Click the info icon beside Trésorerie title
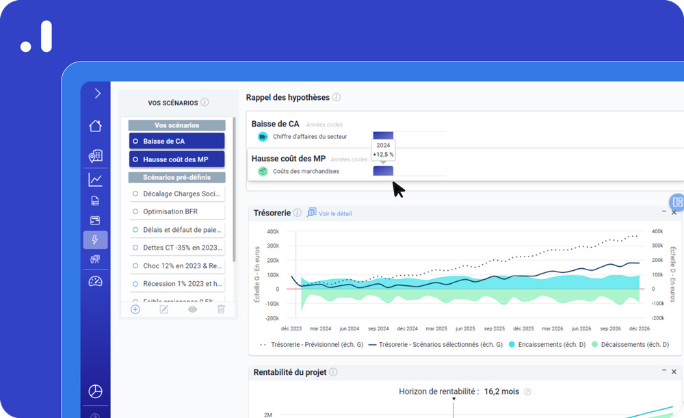This screenshot has width=684, height=418. coord(297,213)
